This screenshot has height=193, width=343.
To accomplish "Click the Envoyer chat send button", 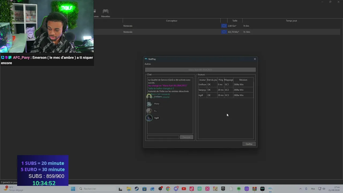I will point(187,137).
